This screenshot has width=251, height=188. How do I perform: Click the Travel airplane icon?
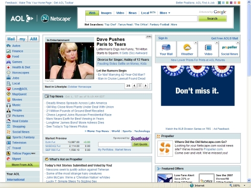tap(8, 148)
